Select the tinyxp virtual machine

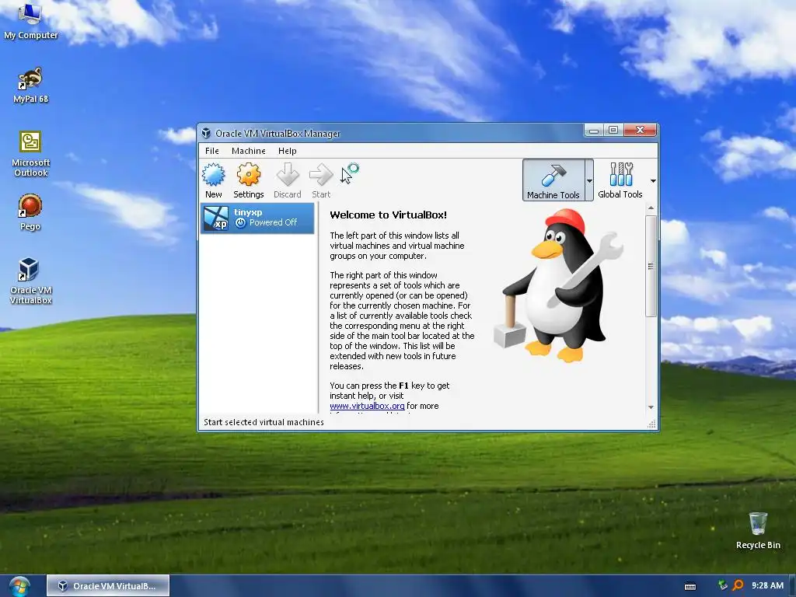click(x=257, y=218)
